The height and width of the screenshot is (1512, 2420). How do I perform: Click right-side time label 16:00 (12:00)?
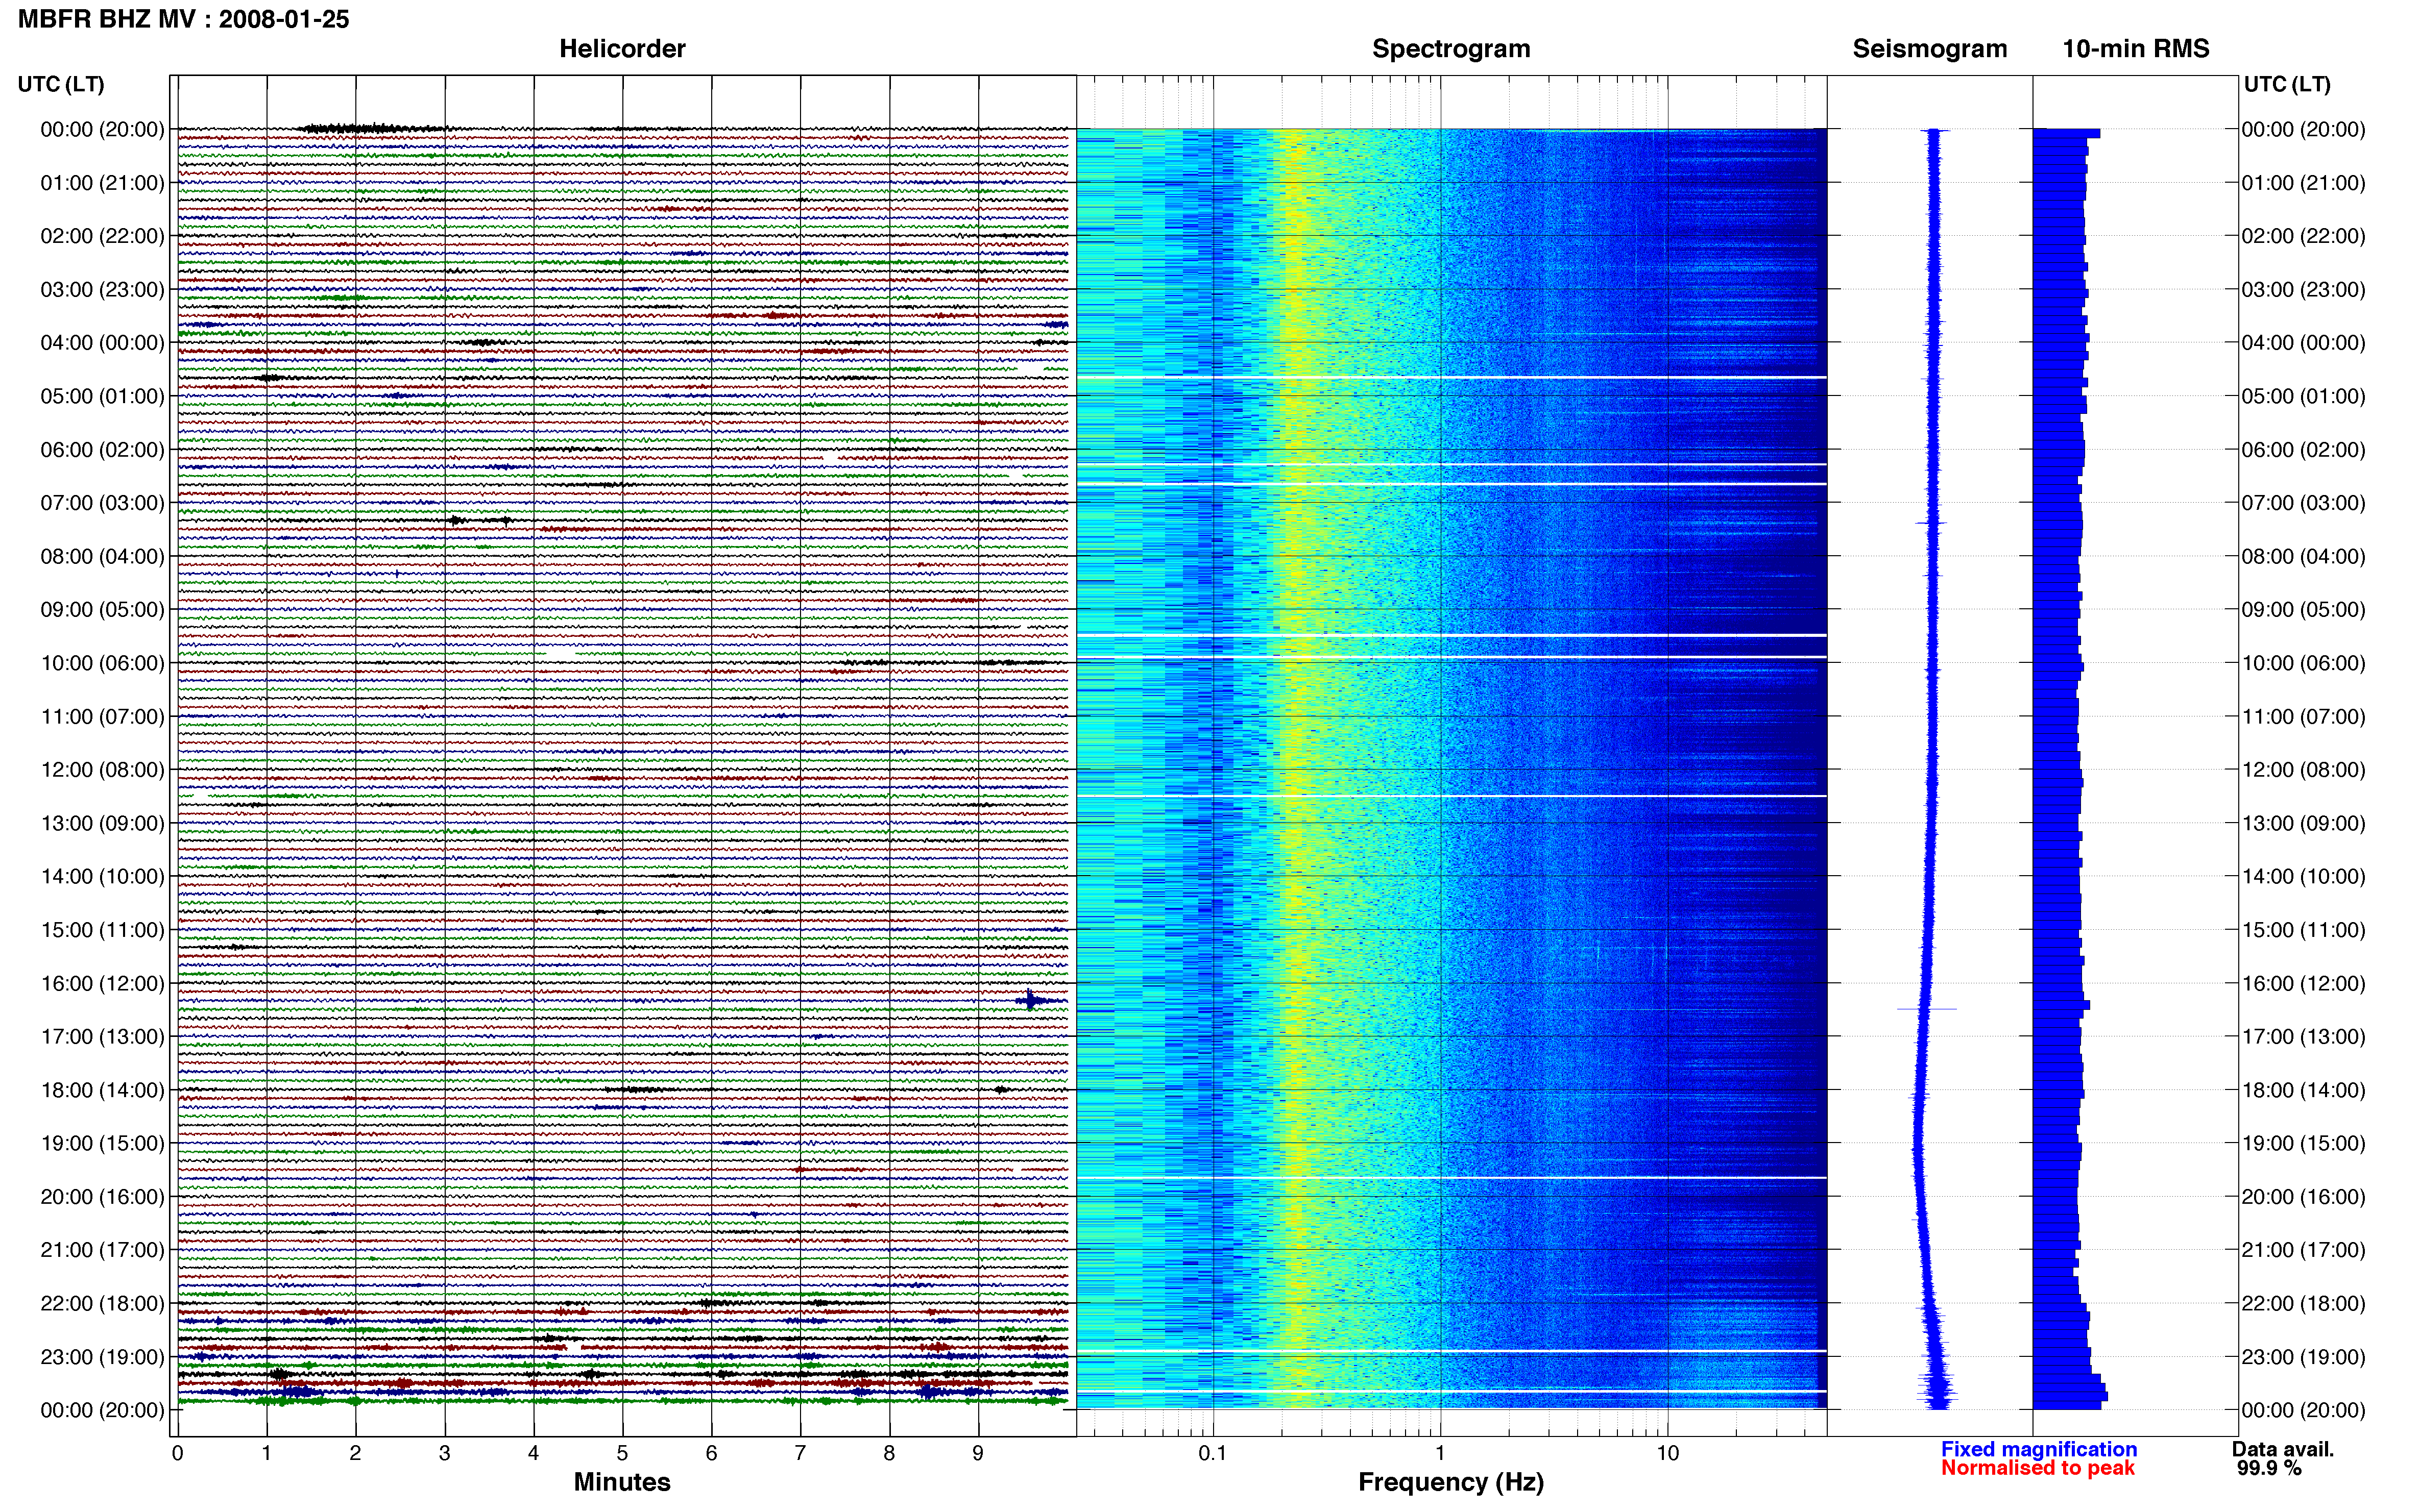2303,983
